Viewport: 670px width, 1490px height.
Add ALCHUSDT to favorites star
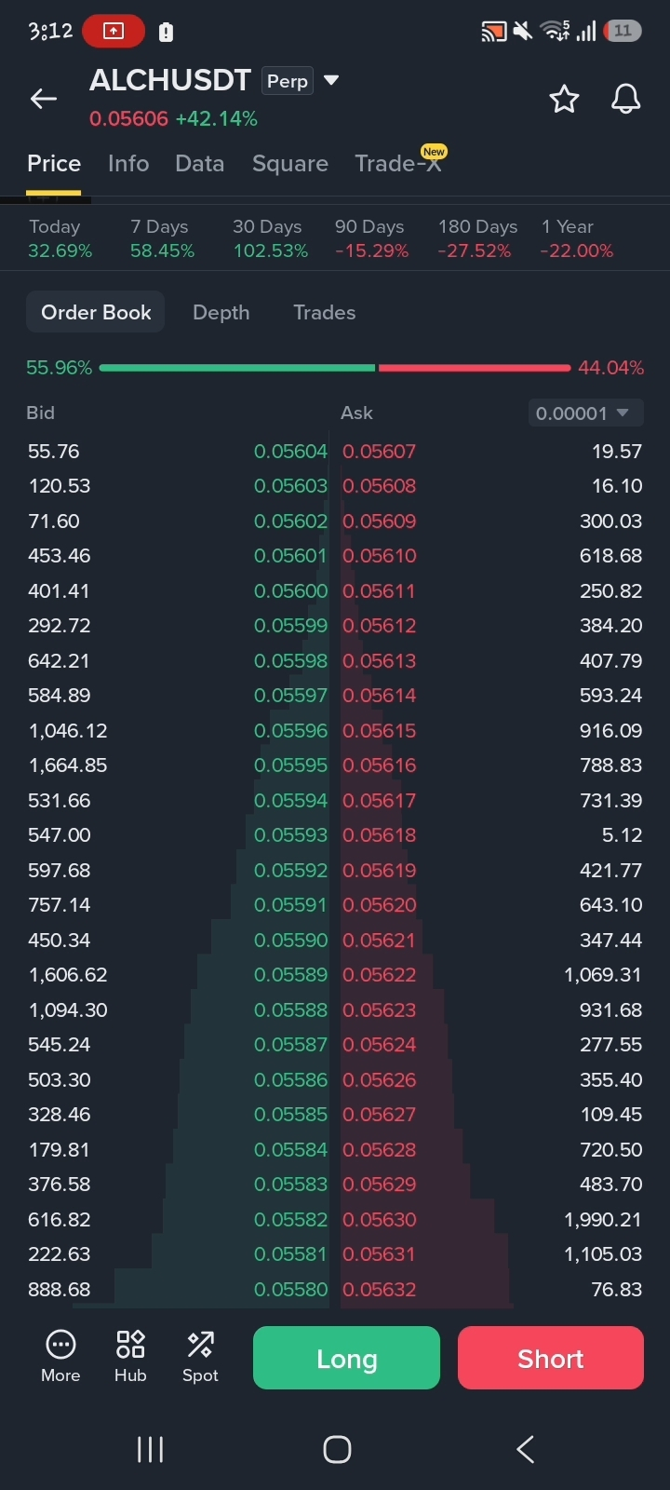564,99
